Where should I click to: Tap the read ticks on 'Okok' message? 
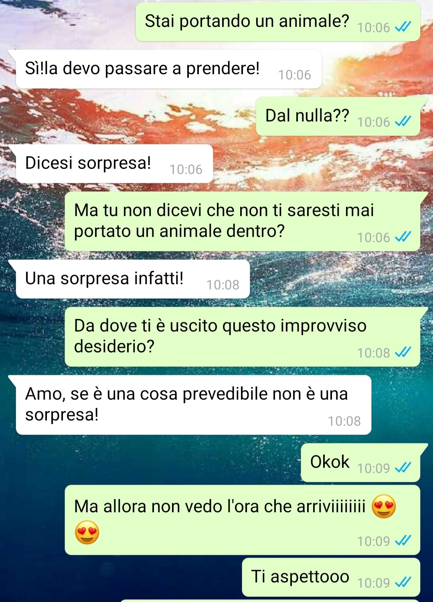[403, 467]
